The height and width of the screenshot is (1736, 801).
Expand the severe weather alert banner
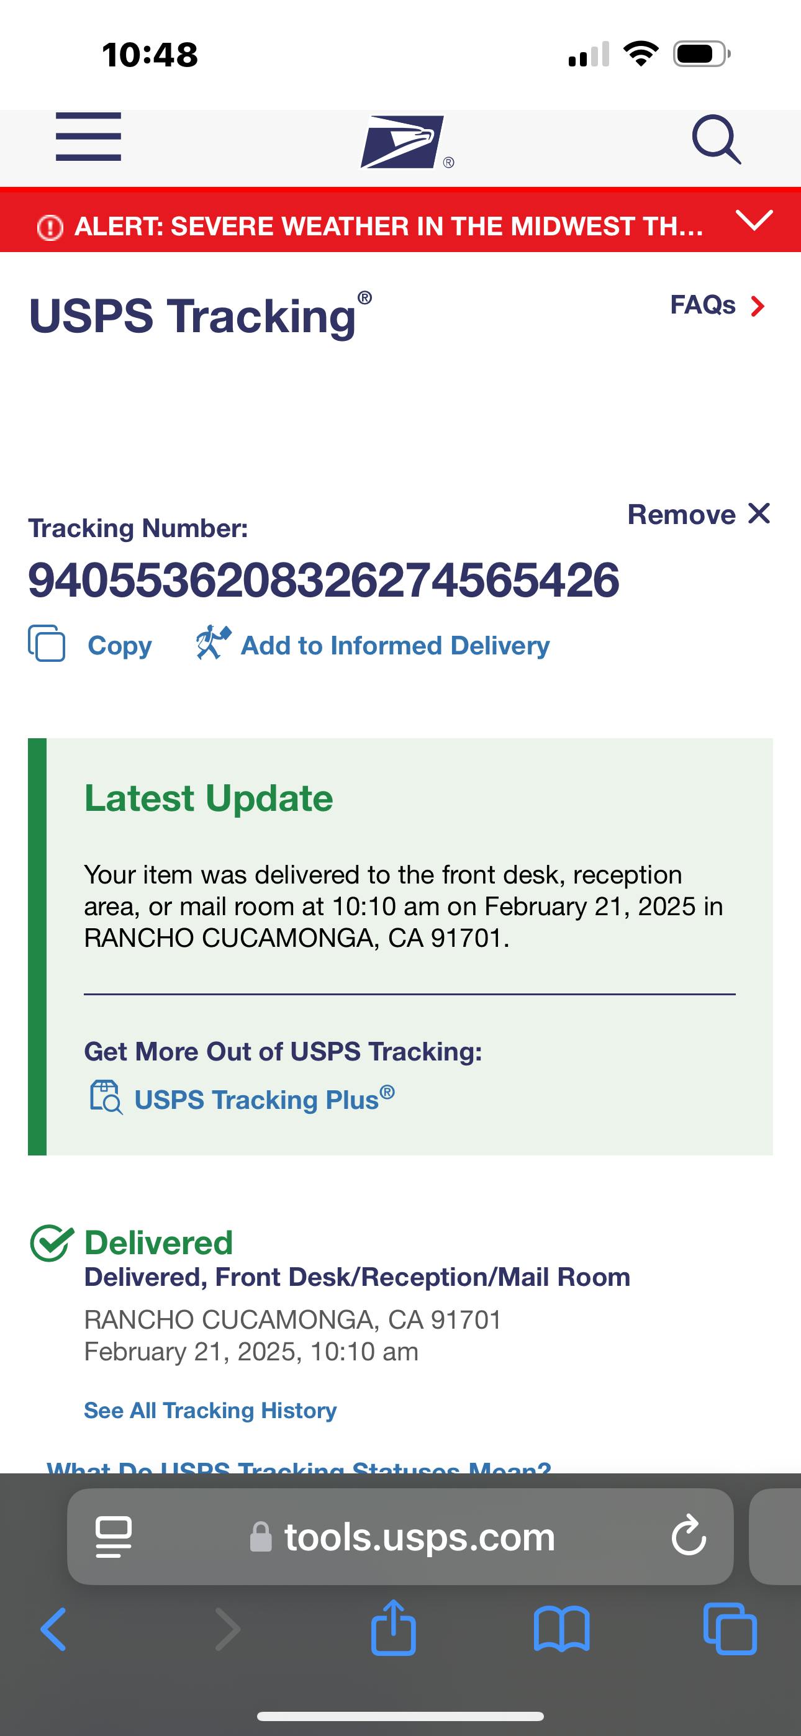(x=754, y=220)
